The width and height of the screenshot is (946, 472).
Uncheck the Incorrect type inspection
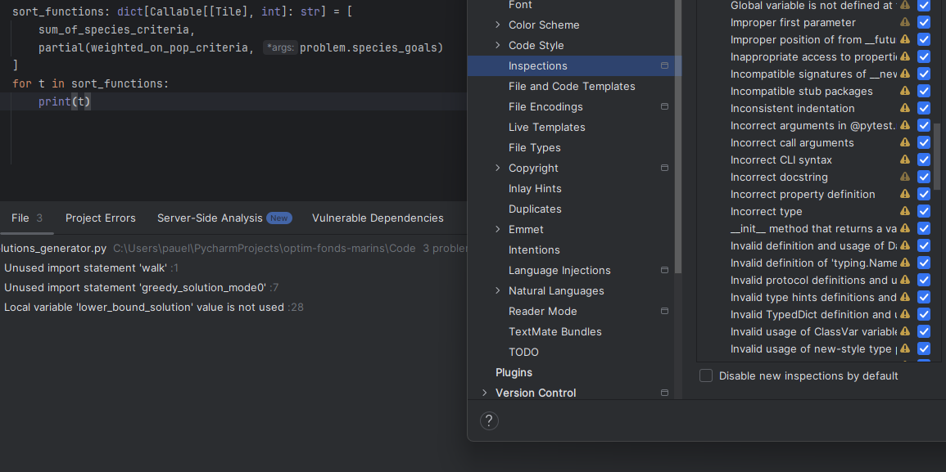tap(924, 212)
